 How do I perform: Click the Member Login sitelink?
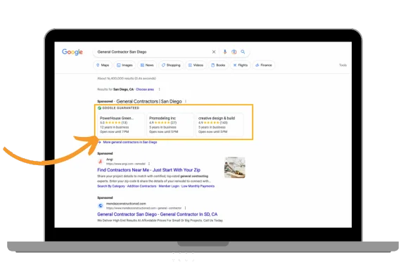point(169,186)
